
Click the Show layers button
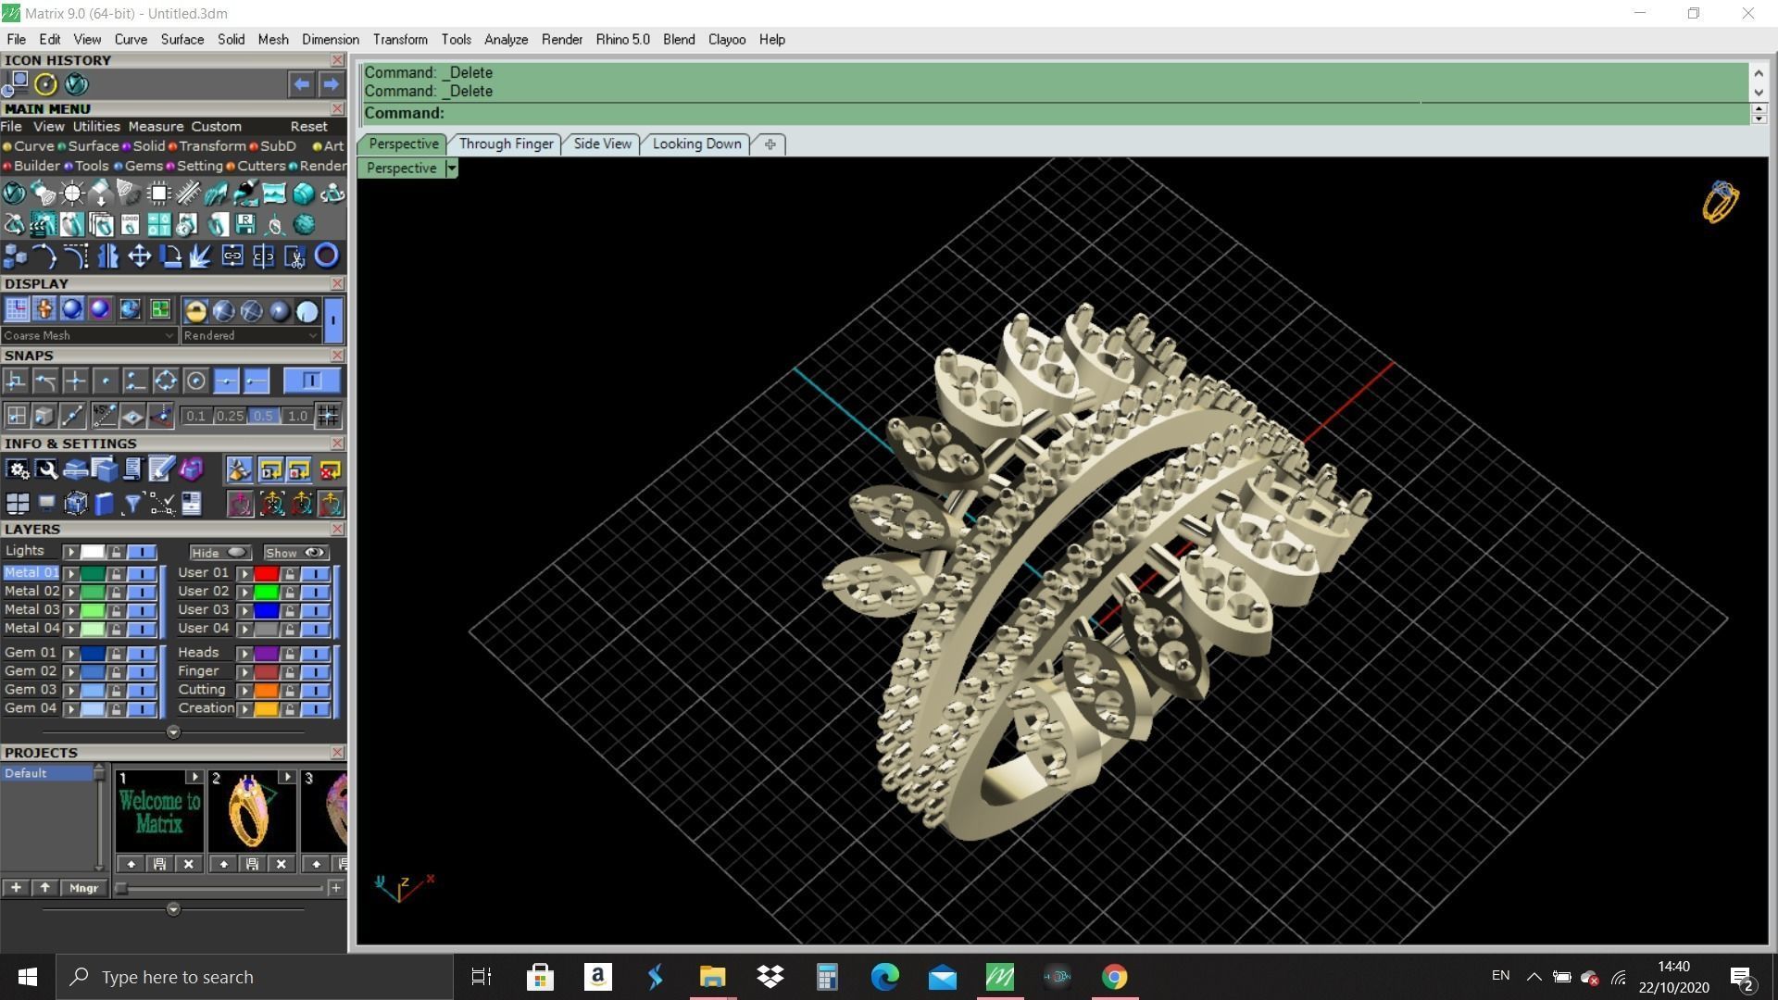pos(295,552)
